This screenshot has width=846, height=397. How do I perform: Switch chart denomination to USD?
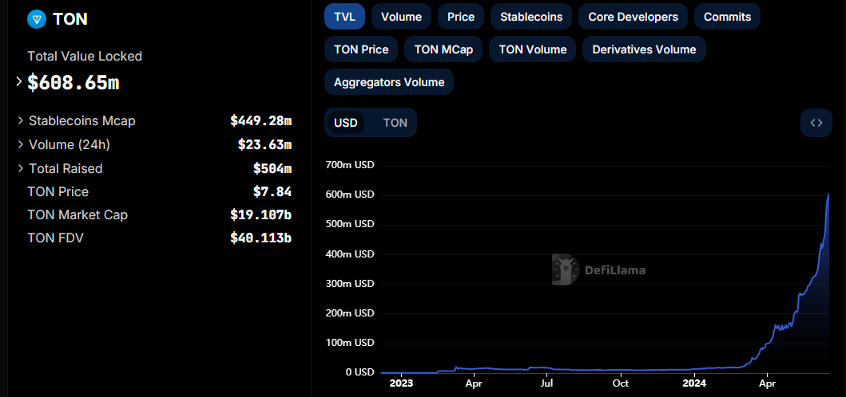(x=346, y=123)
